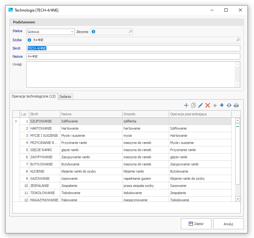Edit selected operation with pencil icon
This screenshot has width=254, height=238.
201,105
